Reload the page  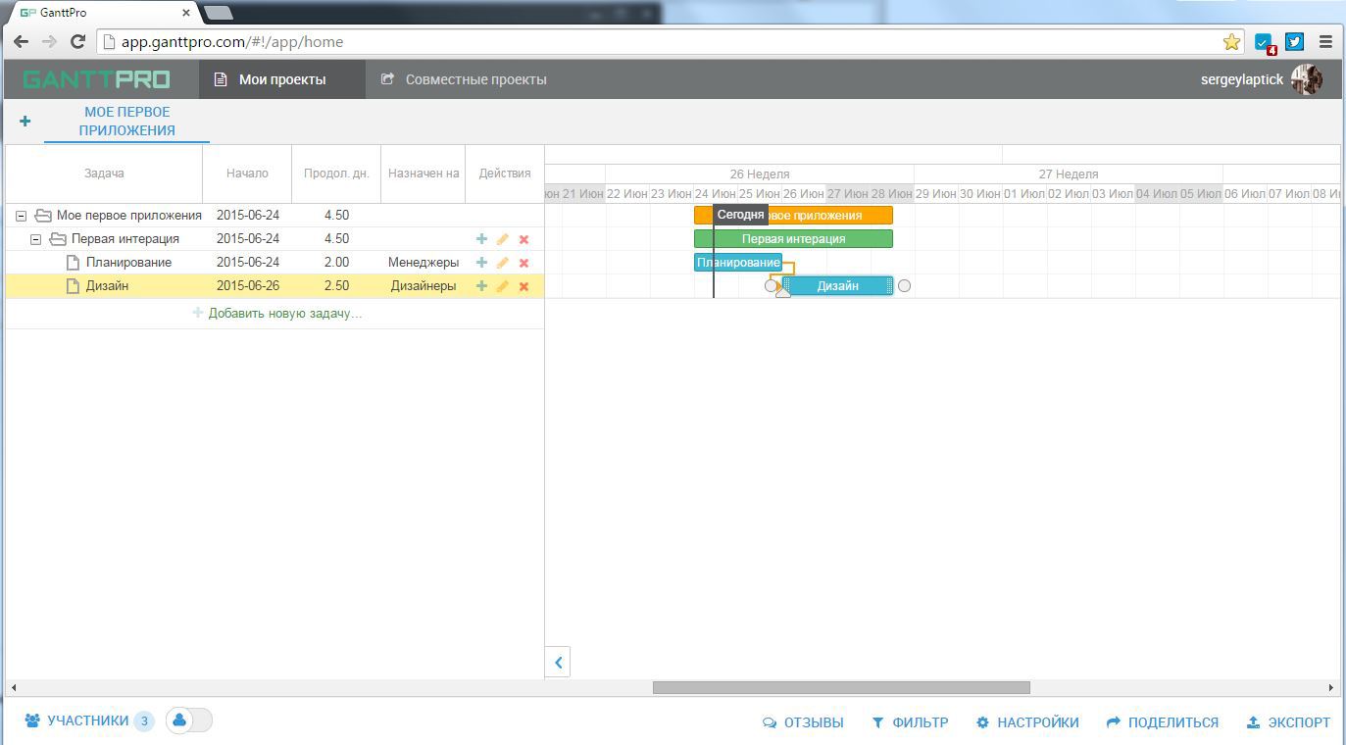pyautogui.click(x=77, y=41)
